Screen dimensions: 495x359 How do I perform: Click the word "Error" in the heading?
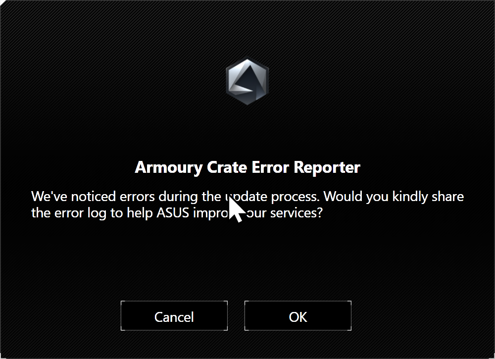270,167
